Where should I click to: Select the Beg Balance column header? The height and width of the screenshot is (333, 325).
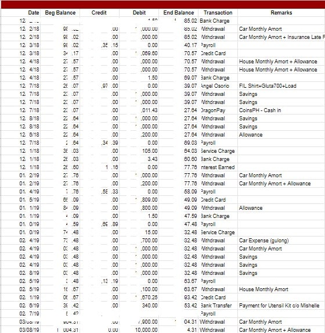(60, 13)
